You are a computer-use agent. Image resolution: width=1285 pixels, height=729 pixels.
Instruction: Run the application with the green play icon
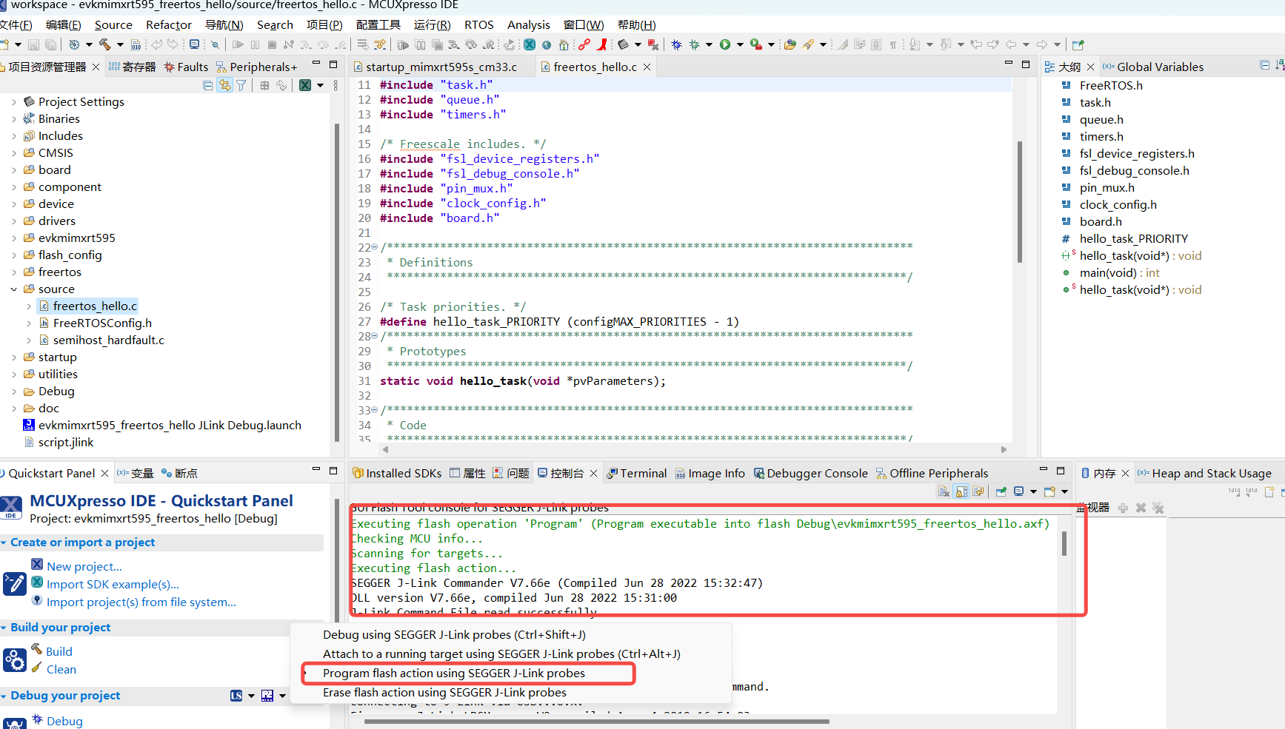[724, 44]
